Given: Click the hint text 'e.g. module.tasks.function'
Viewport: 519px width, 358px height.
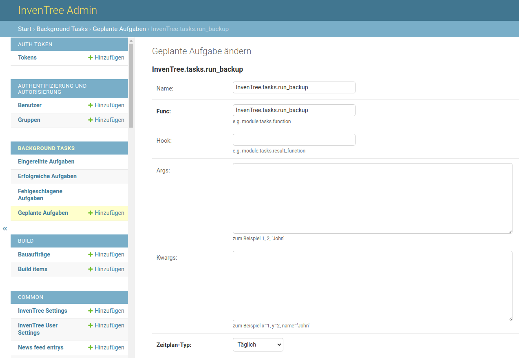Looking at the screenshot, I should pos(262,122).
